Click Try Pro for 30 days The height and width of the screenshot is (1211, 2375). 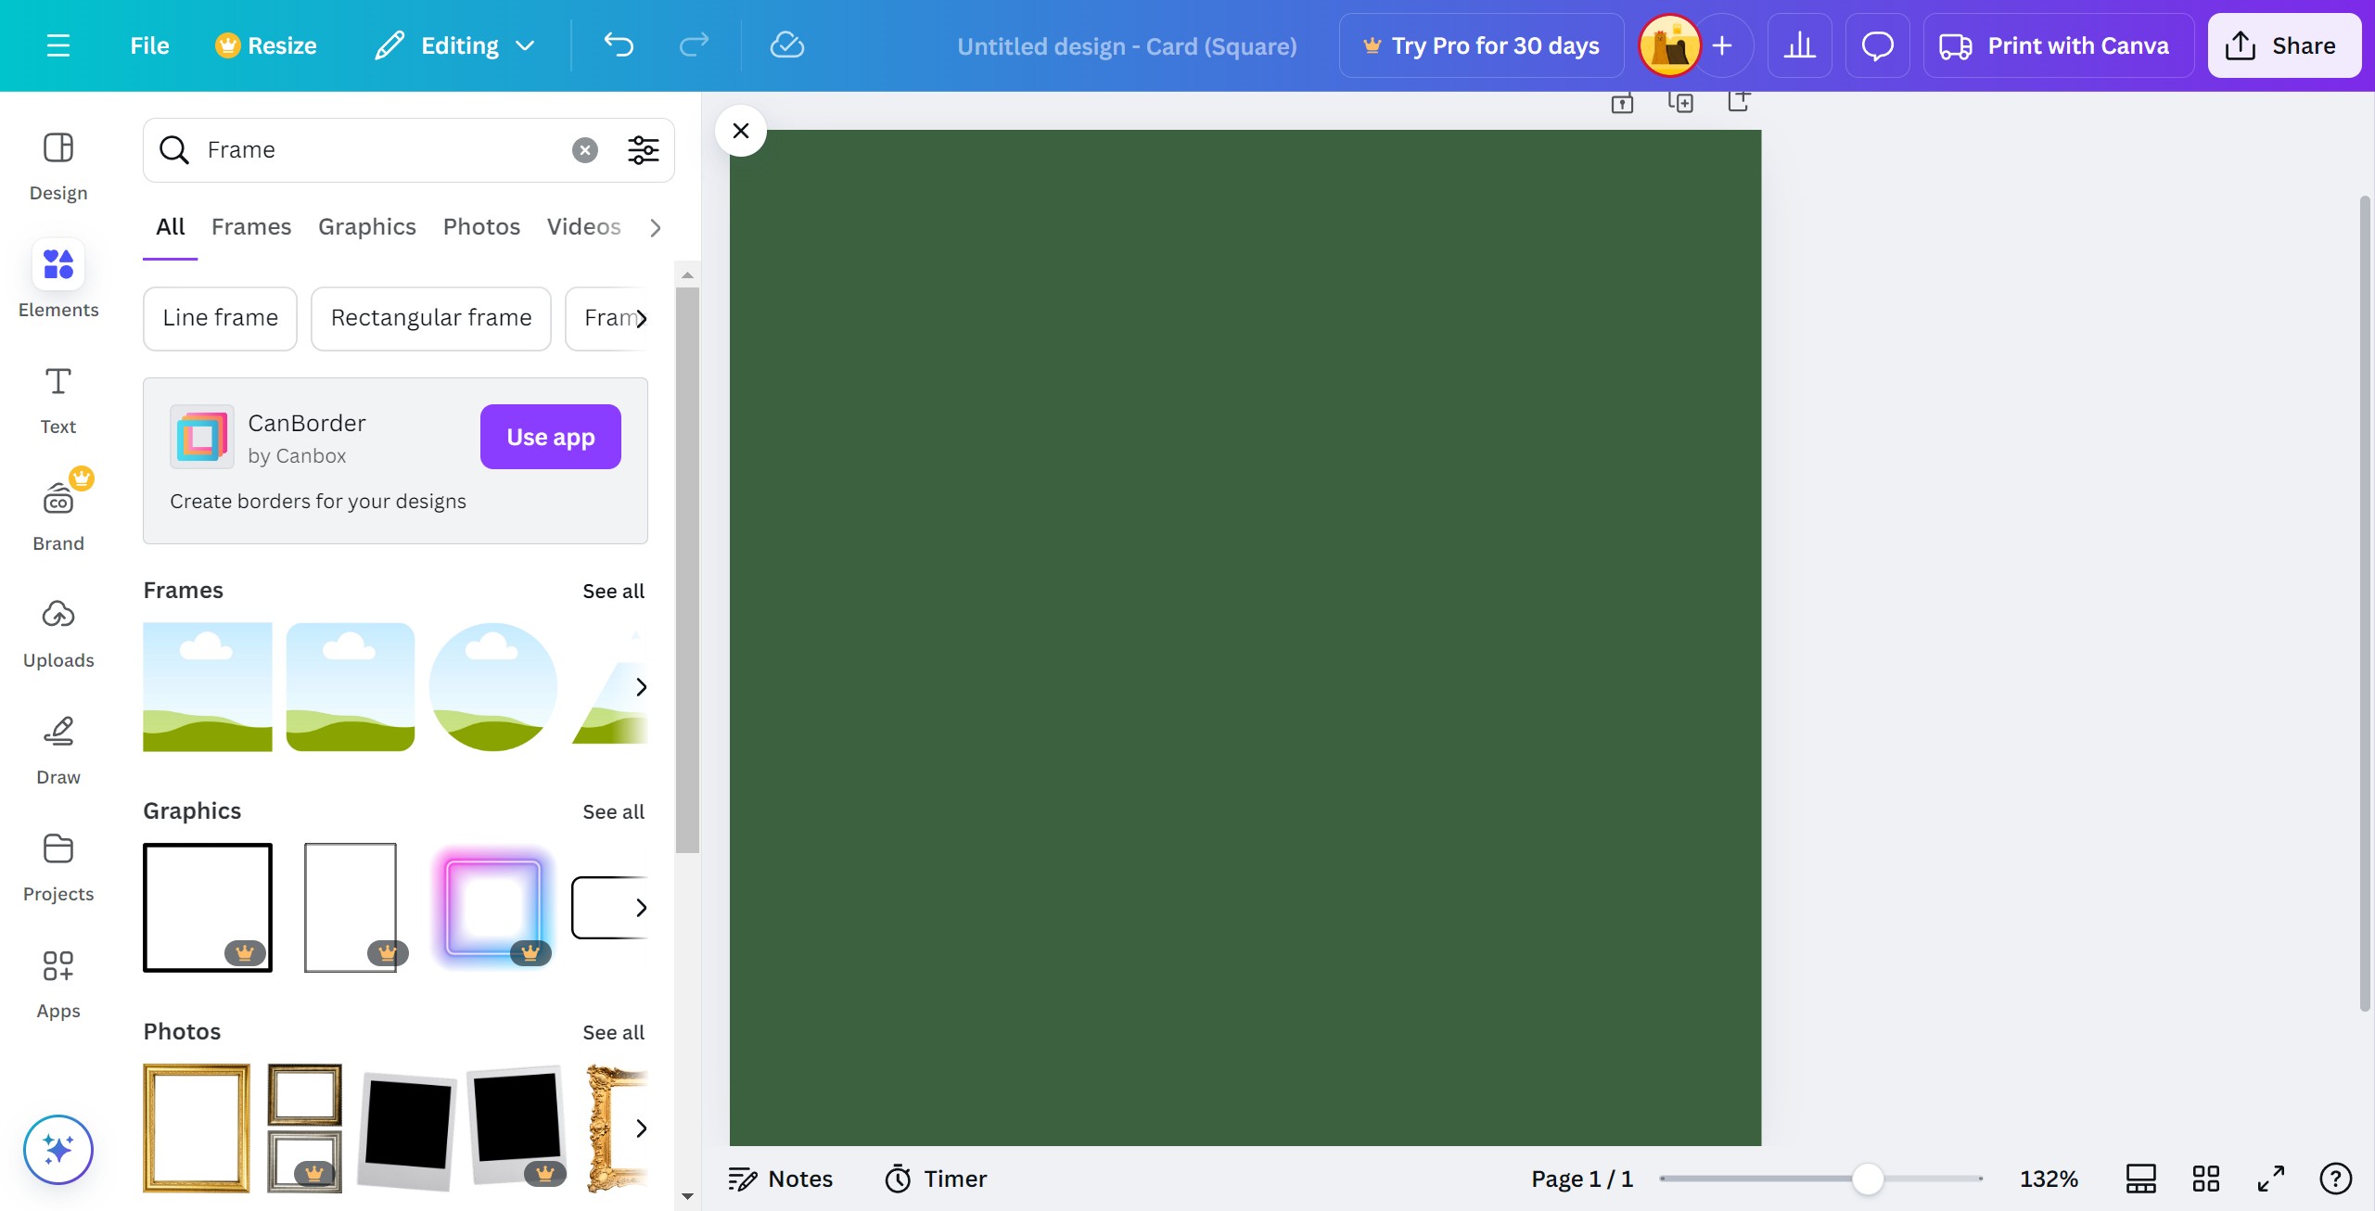(x=1481, y=45)
